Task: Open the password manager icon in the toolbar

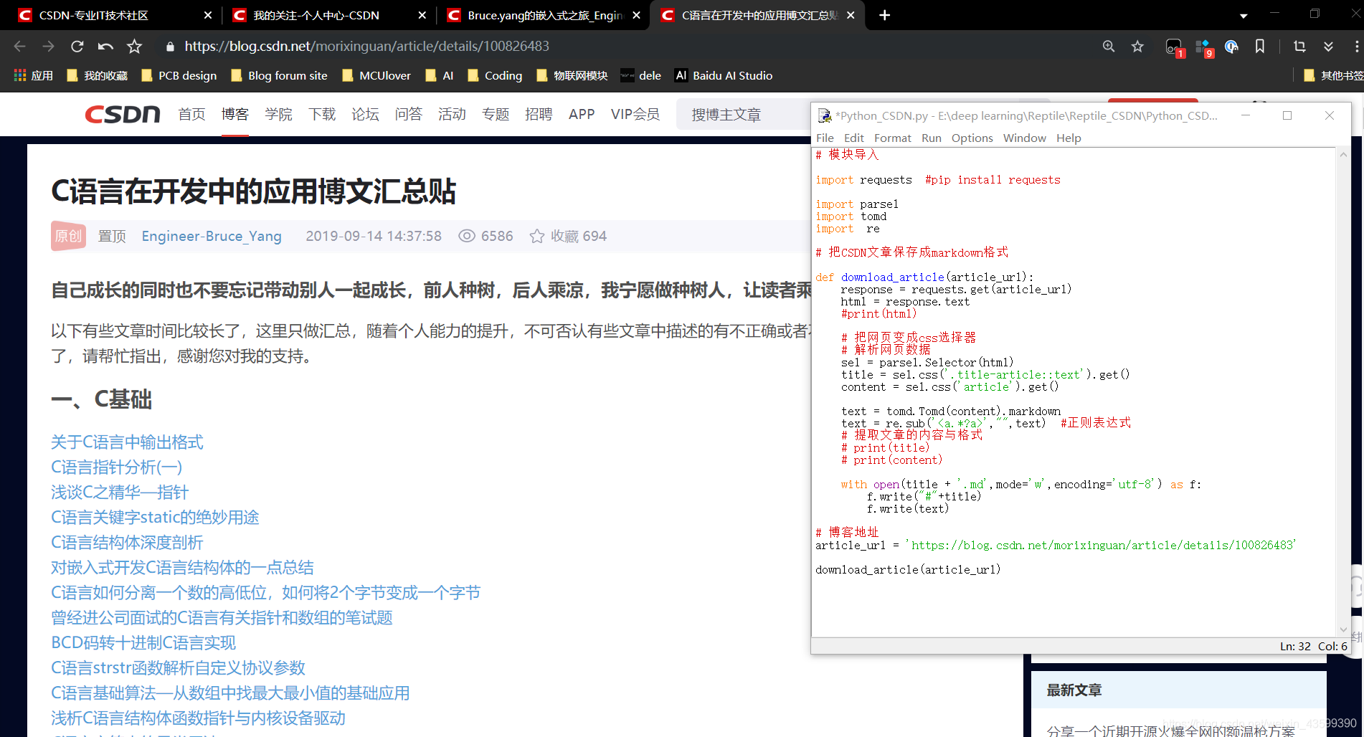Action: pyautogui.click(x=1231, y=46)
